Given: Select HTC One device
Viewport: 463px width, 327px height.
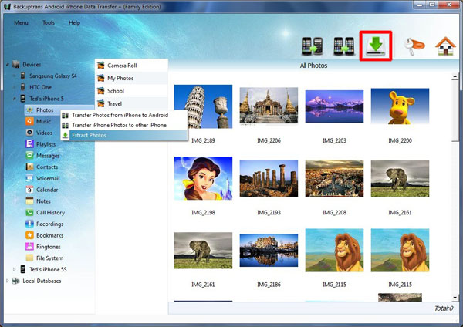Looking at the screenshot, I should pos(40,87).
